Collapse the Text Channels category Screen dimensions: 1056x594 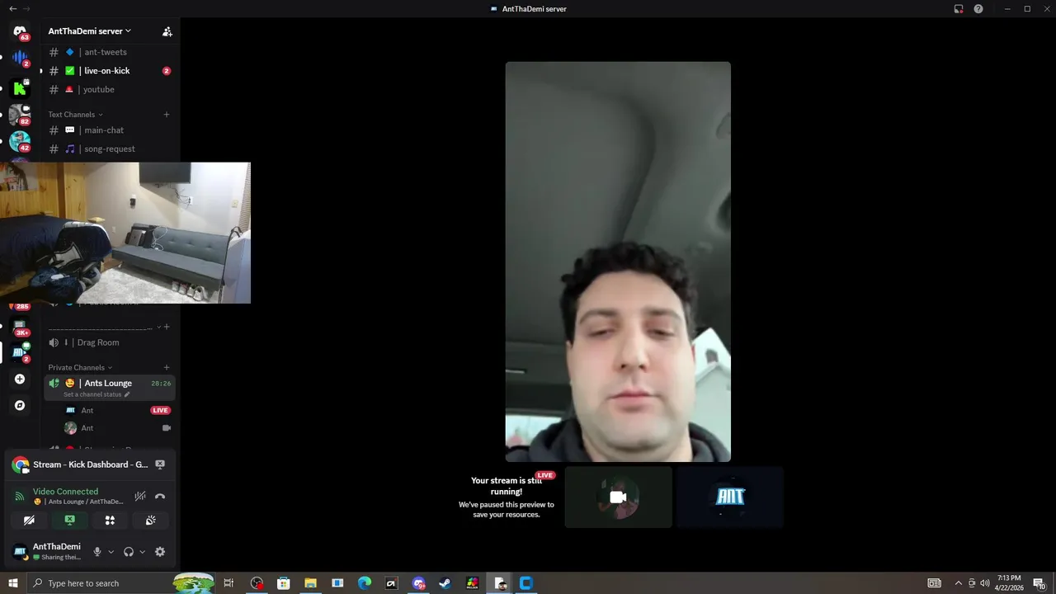(x=75, y=115)
